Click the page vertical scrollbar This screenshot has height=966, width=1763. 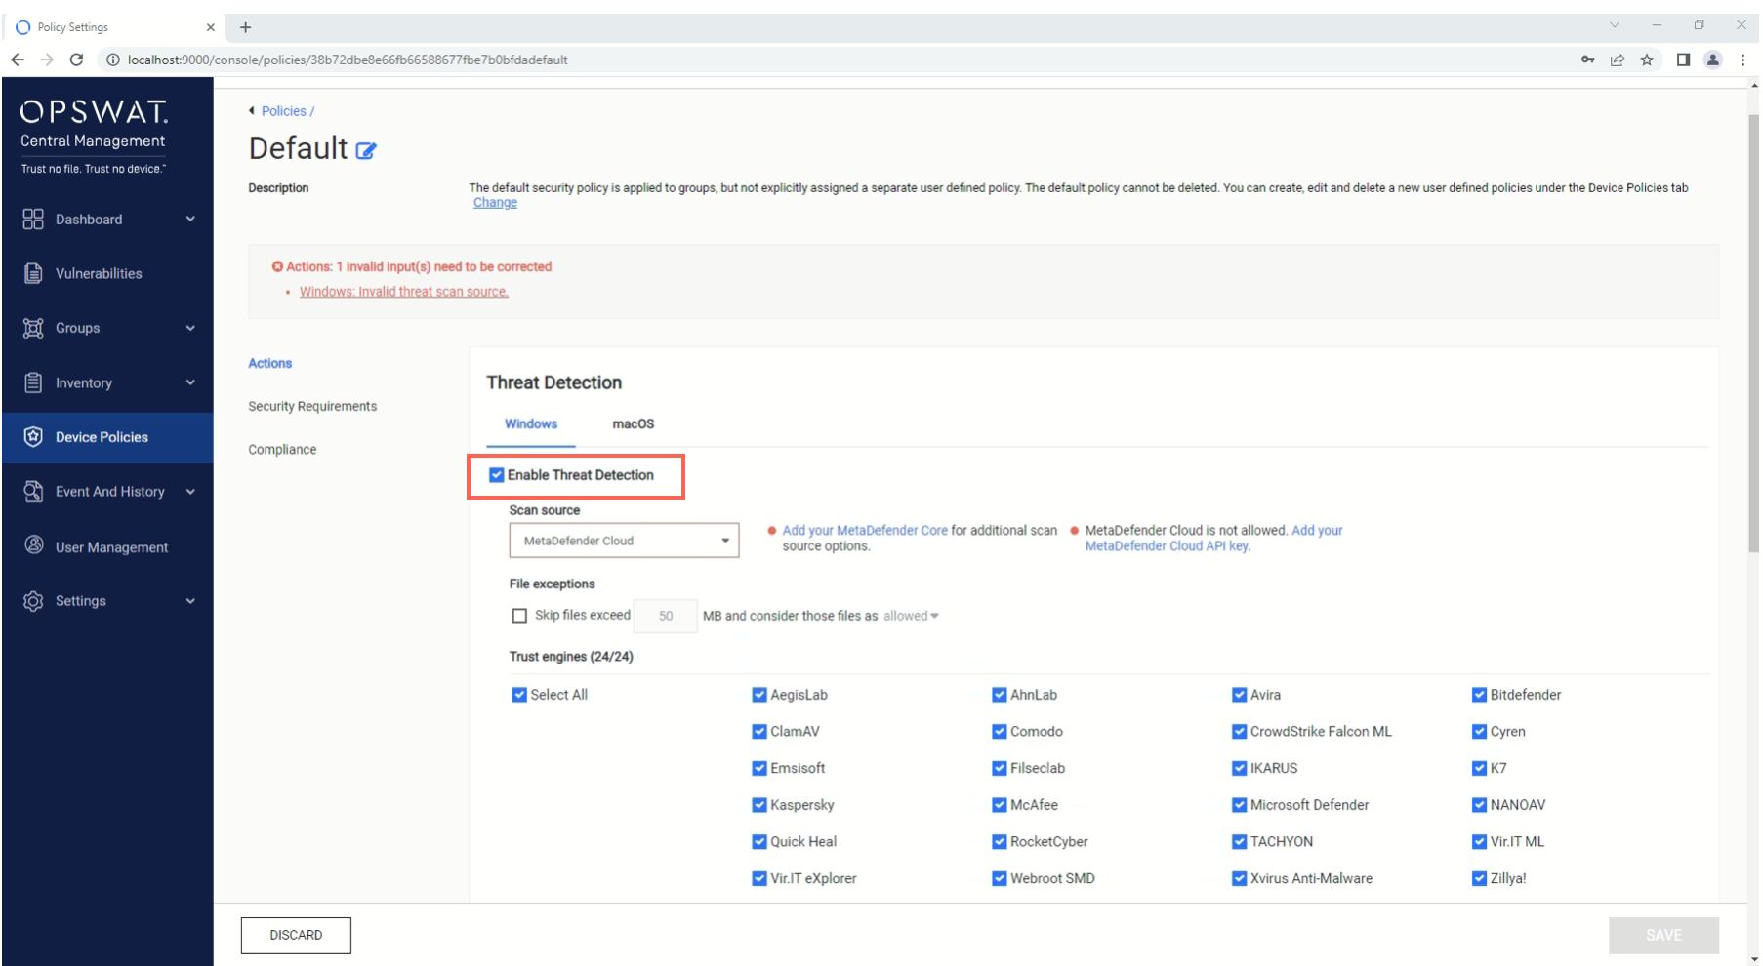[x=1753, y=332]
